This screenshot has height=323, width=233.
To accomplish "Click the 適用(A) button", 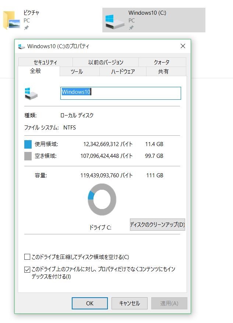I will tap(169, 303).
